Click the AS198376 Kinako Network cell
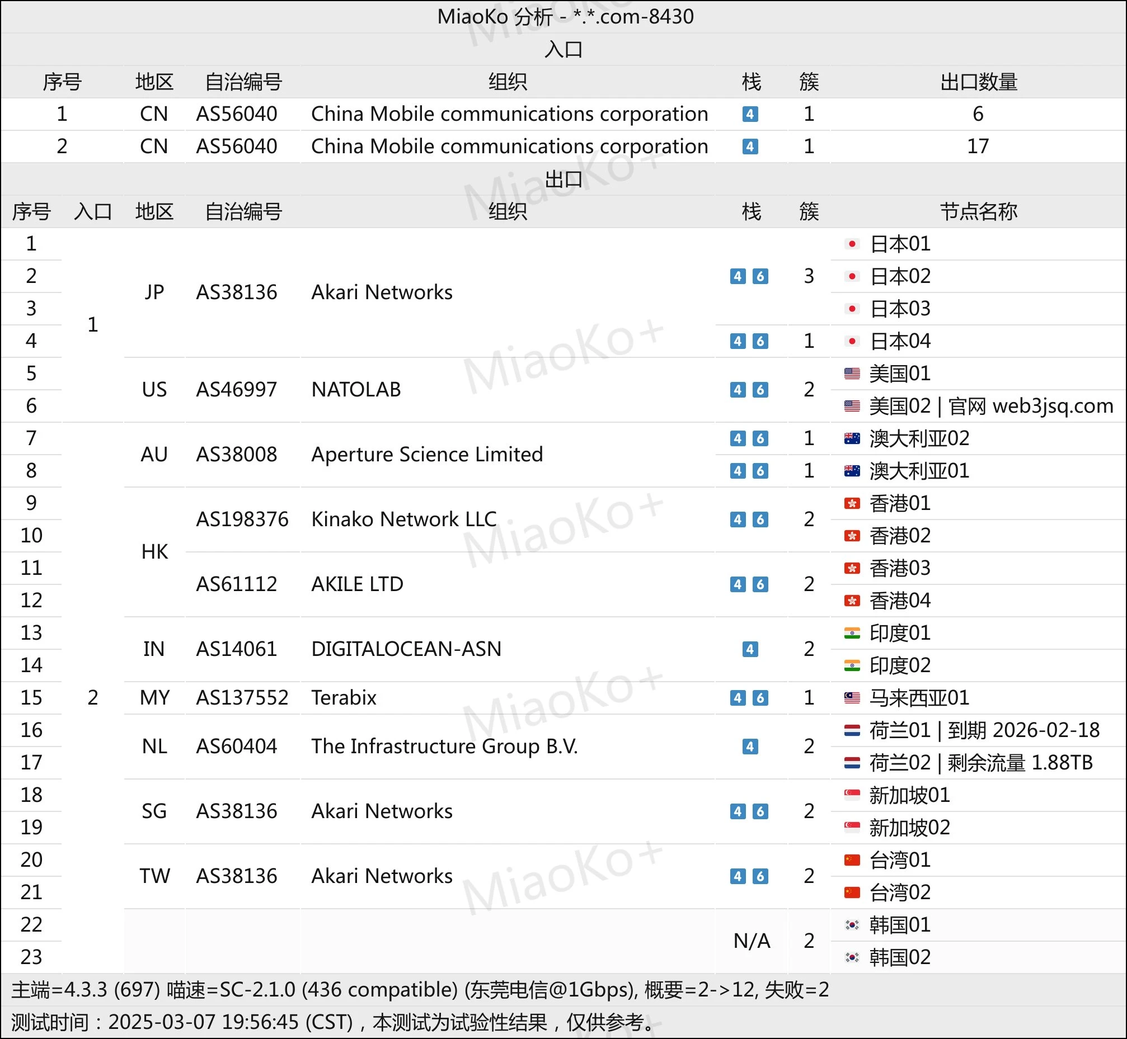Image resolution: width=1127 pixels, height=1039 pixels. coord(242,519)
